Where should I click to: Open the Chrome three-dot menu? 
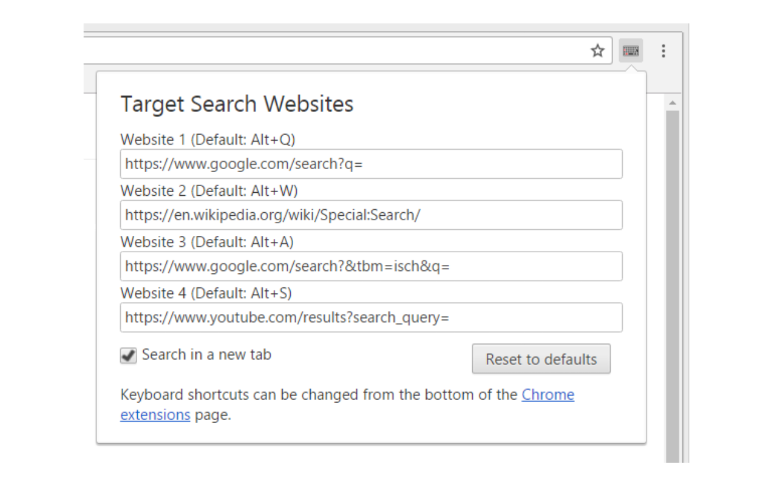(663, 51)
